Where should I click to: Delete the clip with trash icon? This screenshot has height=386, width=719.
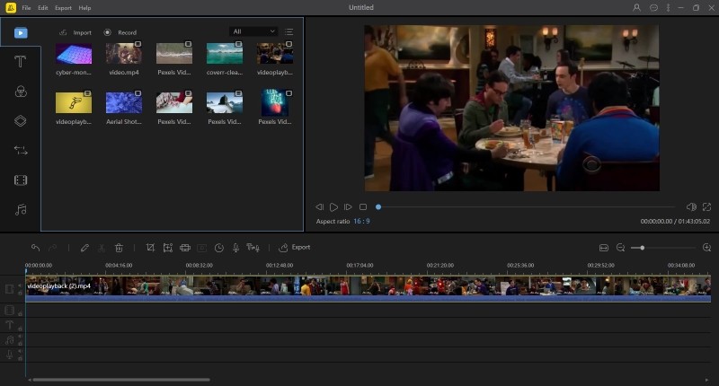click(119, 248)
